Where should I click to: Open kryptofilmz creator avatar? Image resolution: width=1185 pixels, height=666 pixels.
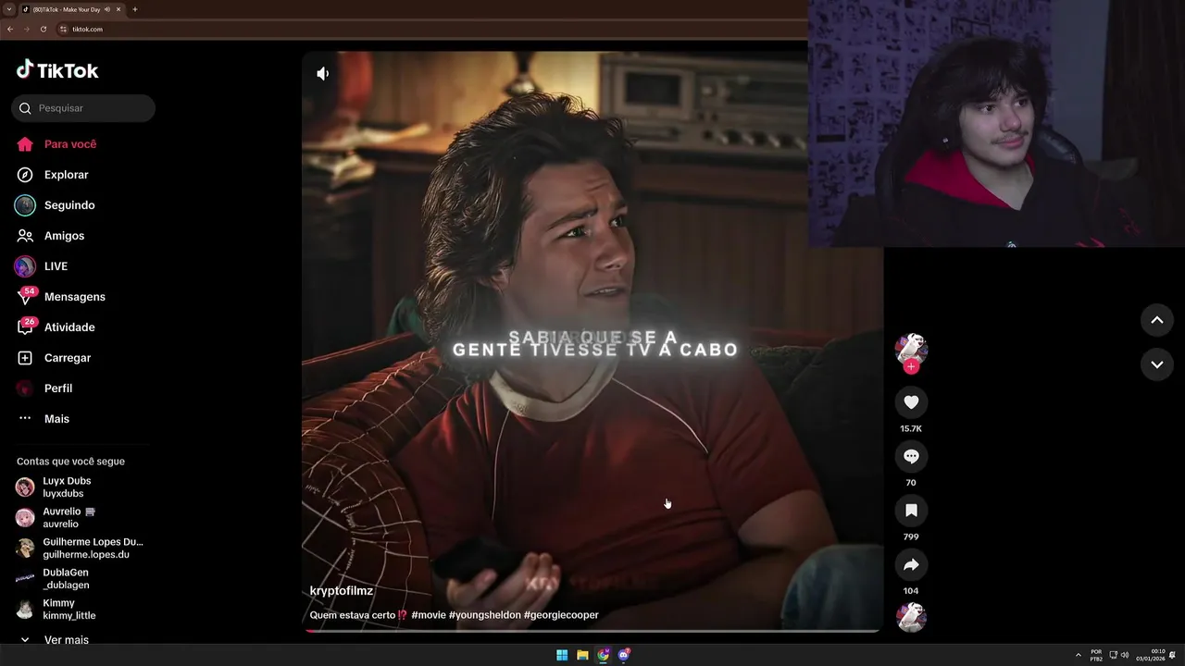point(911,348)
